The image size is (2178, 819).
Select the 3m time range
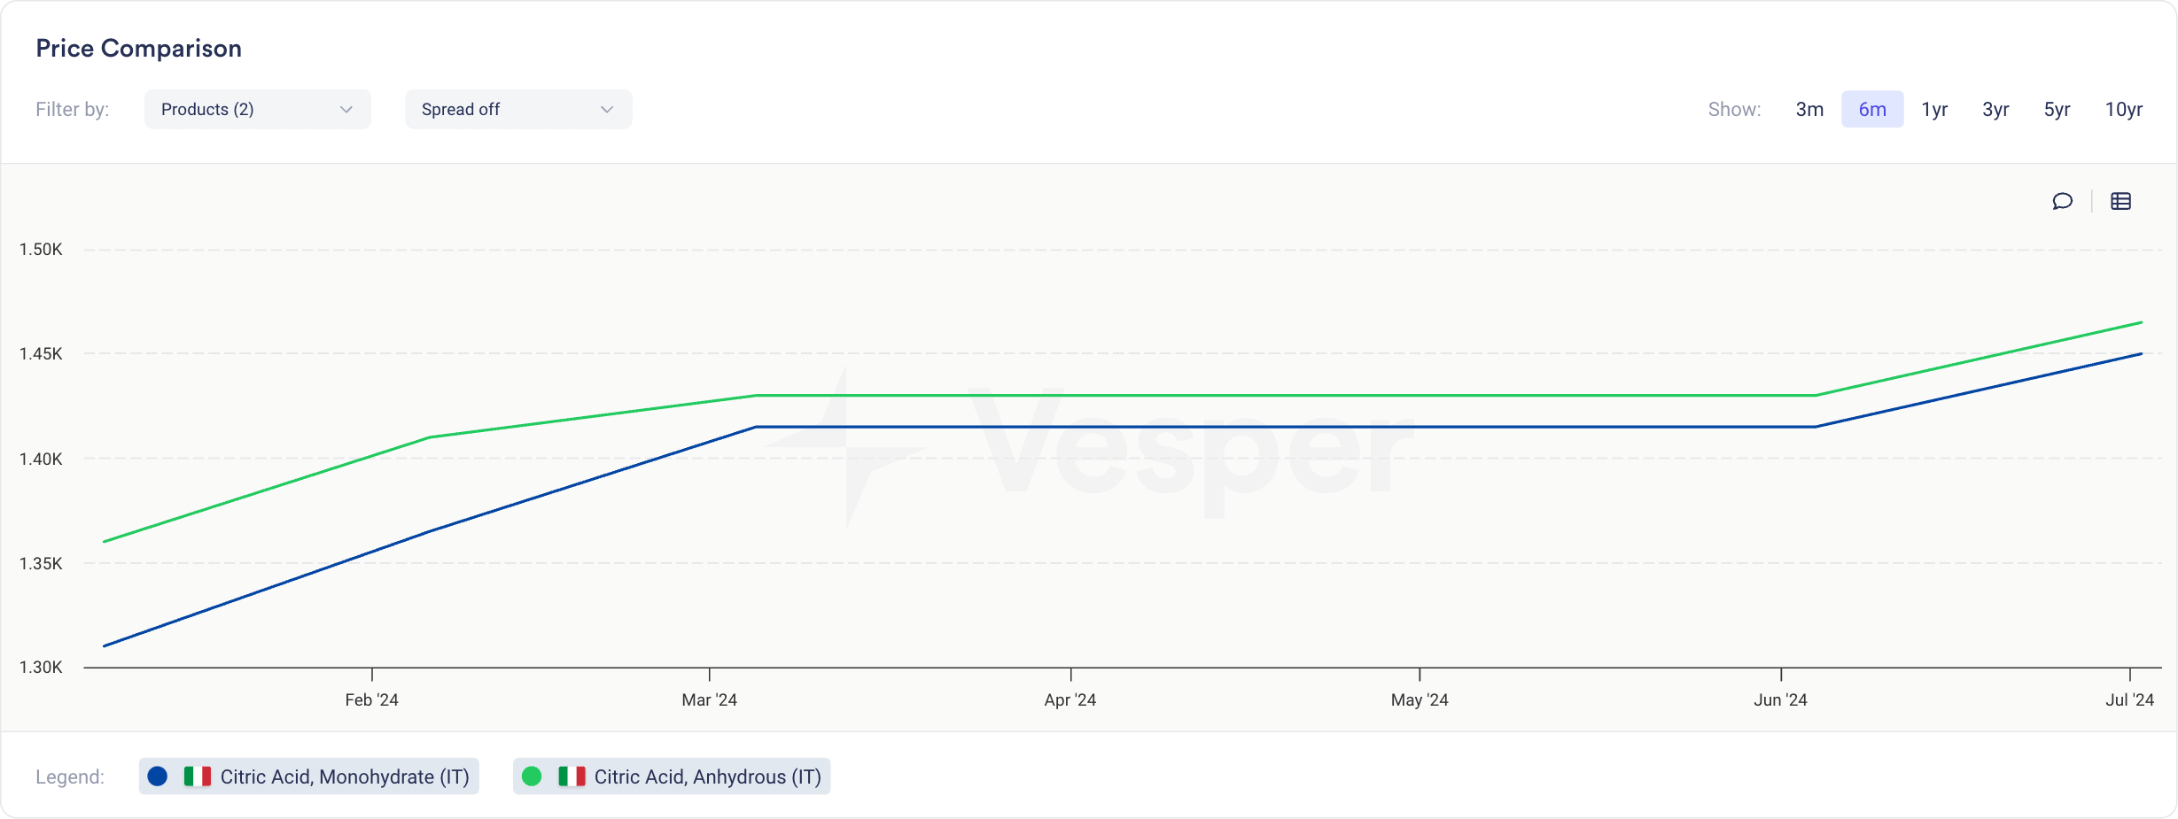coord(1809,109)
